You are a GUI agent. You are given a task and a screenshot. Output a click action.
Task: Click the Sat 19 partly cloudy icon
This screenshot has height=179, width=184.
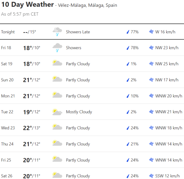[57, 64]
